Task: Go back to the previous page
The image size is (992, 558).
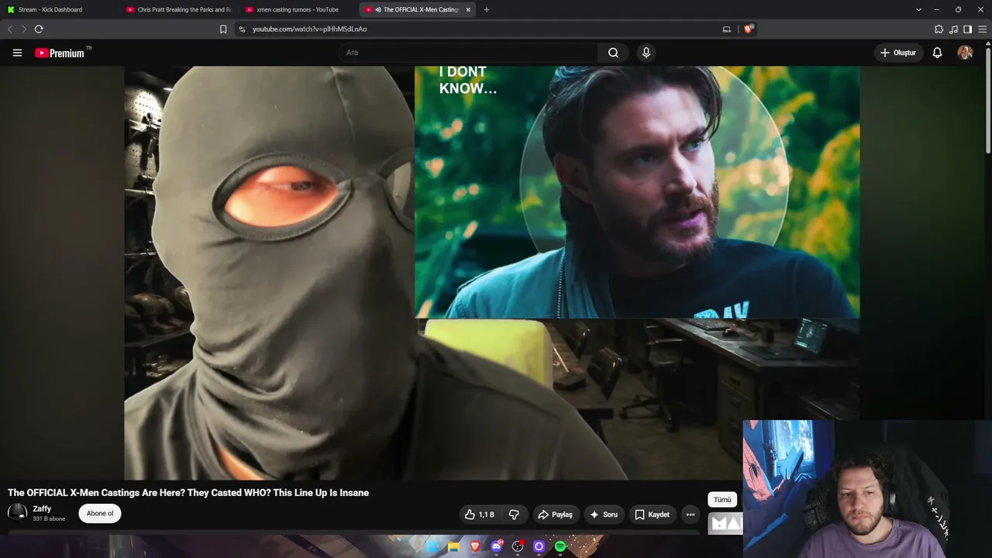Action: coord(10,29)
